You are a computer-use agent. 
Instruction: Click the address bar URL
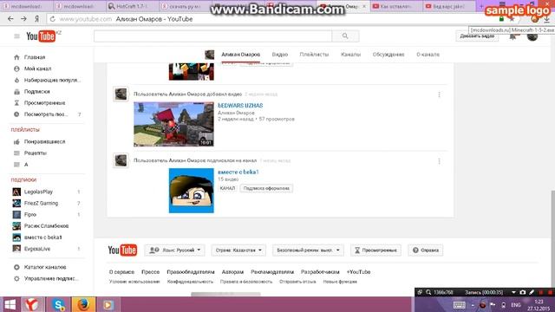[x=85, y=19]
